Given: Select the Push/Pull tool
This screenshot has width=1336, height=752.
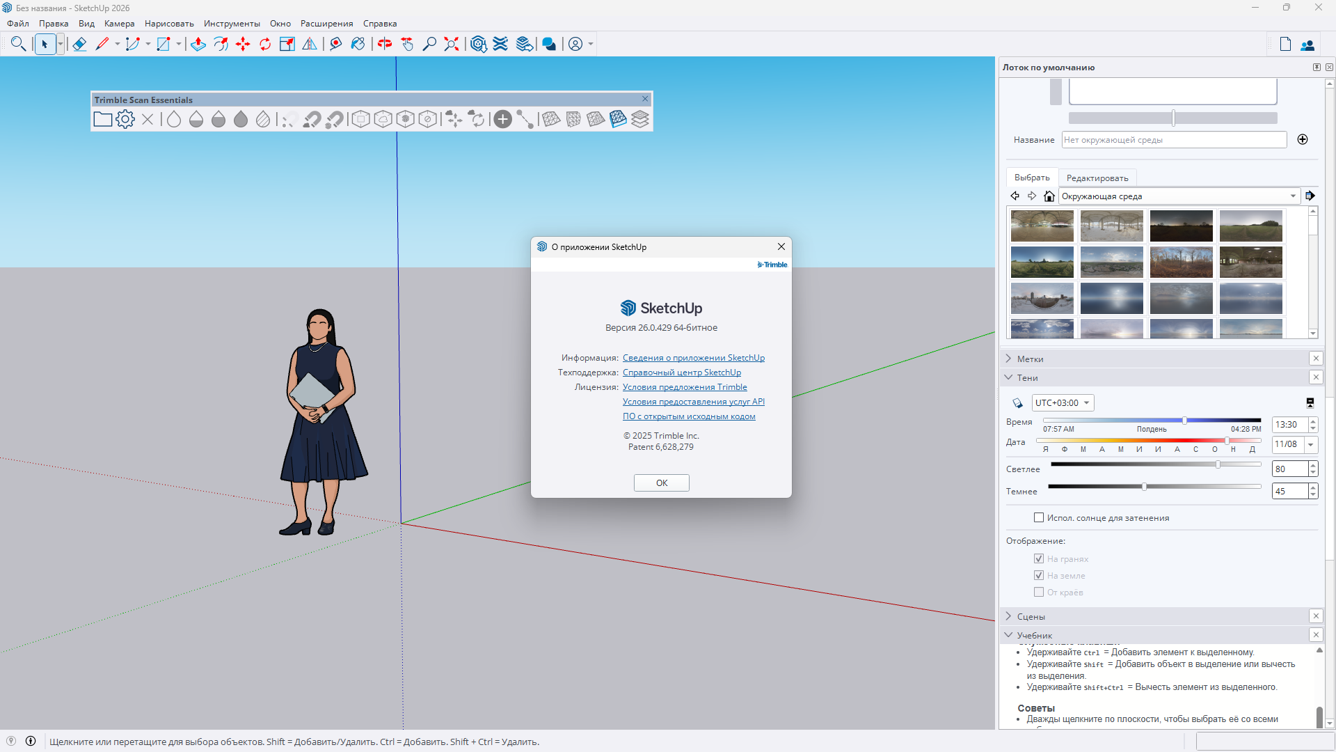Looking at the screenshot, I should click(x=198, y=44).
